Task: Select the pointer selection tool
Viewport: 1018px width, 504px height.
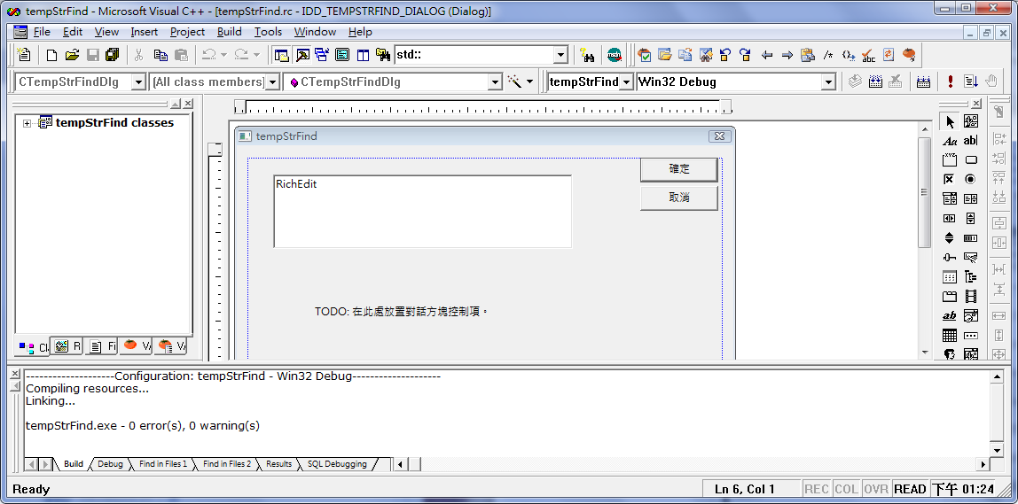Action: (950, 121)
